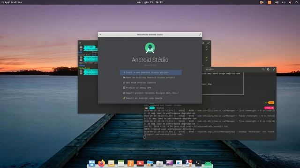Import an Android code sample
The image size is (300, 168).
click(142, 98)
